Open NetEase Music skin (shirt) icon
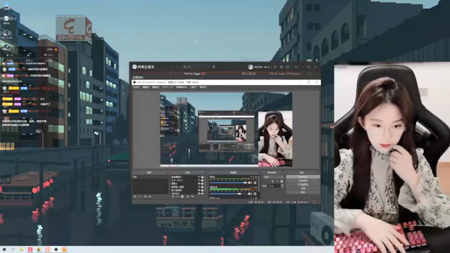This screenshot has width=450, height=253. (275, 67)
